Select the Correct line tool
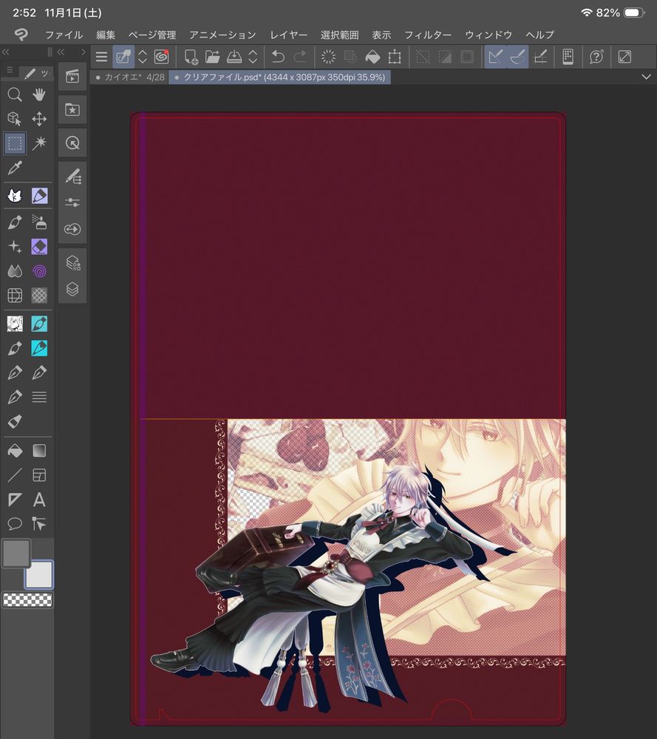Viewport: 657px width, 739px height. coord(39,524)
